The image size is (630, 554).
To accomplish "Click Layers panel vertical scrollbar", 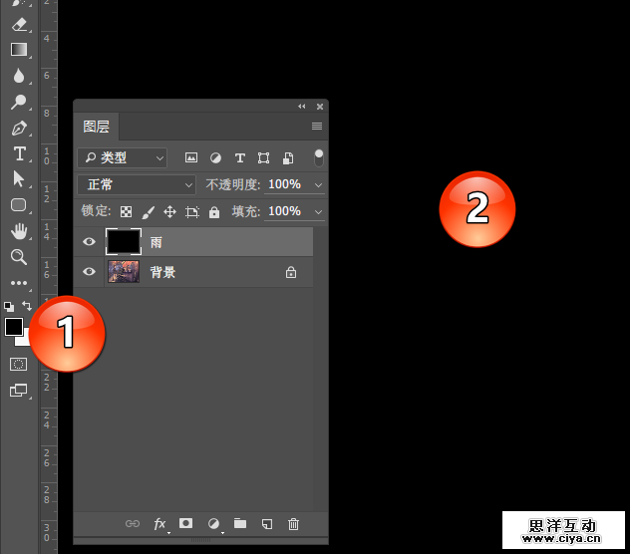I will coord(320,369).
